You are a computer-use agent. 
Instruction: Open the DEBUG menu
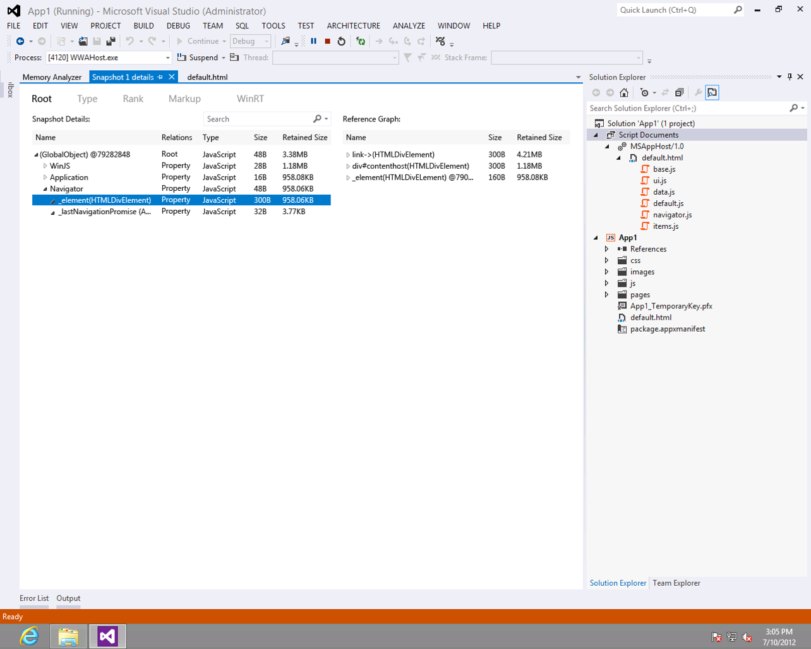178,26
